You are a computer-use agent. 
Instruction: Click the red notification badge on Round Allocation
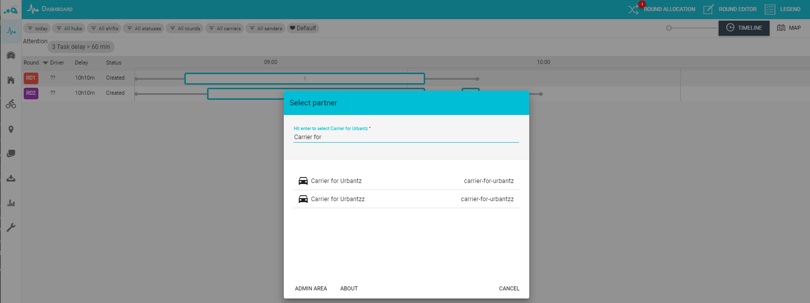[x=642, y=4]
